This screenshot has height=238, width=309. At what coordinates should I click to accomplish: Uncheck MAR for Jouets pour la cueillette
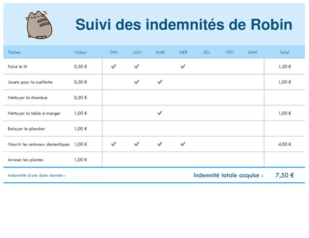pos(160,82)
